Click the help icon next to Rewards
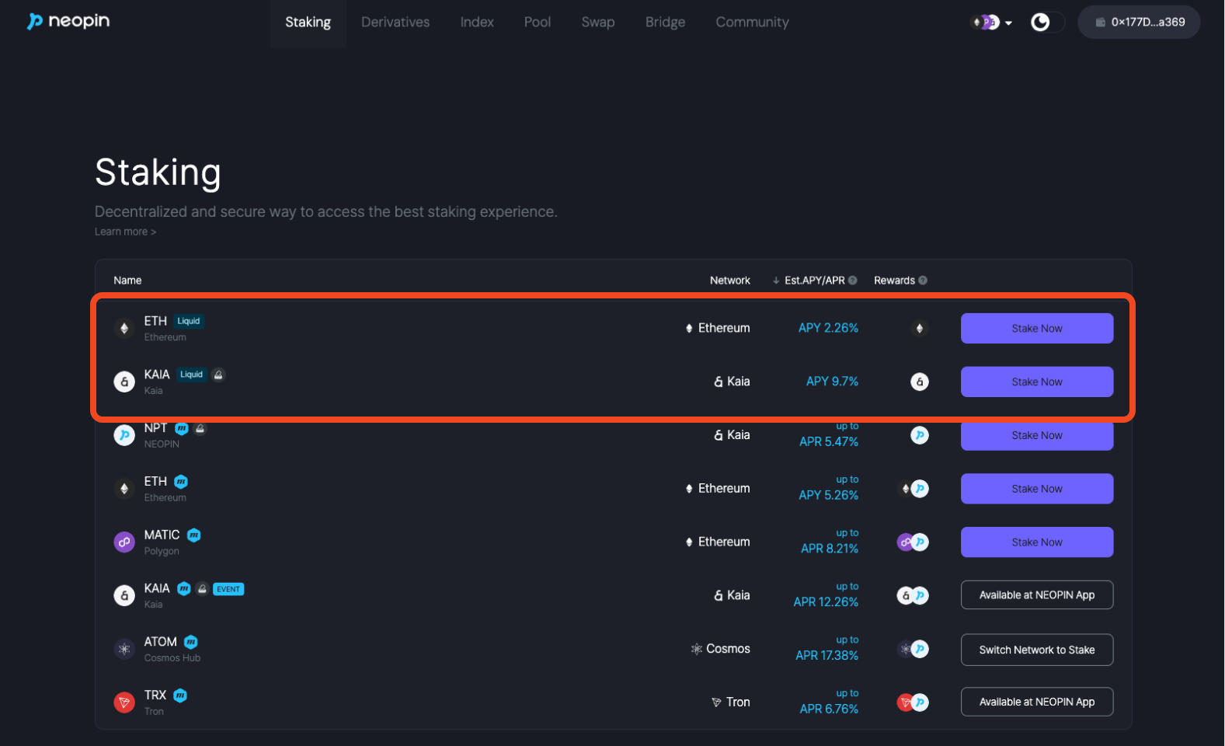The width and height of the screenshot is (1225, 746). tap(923, 281)
